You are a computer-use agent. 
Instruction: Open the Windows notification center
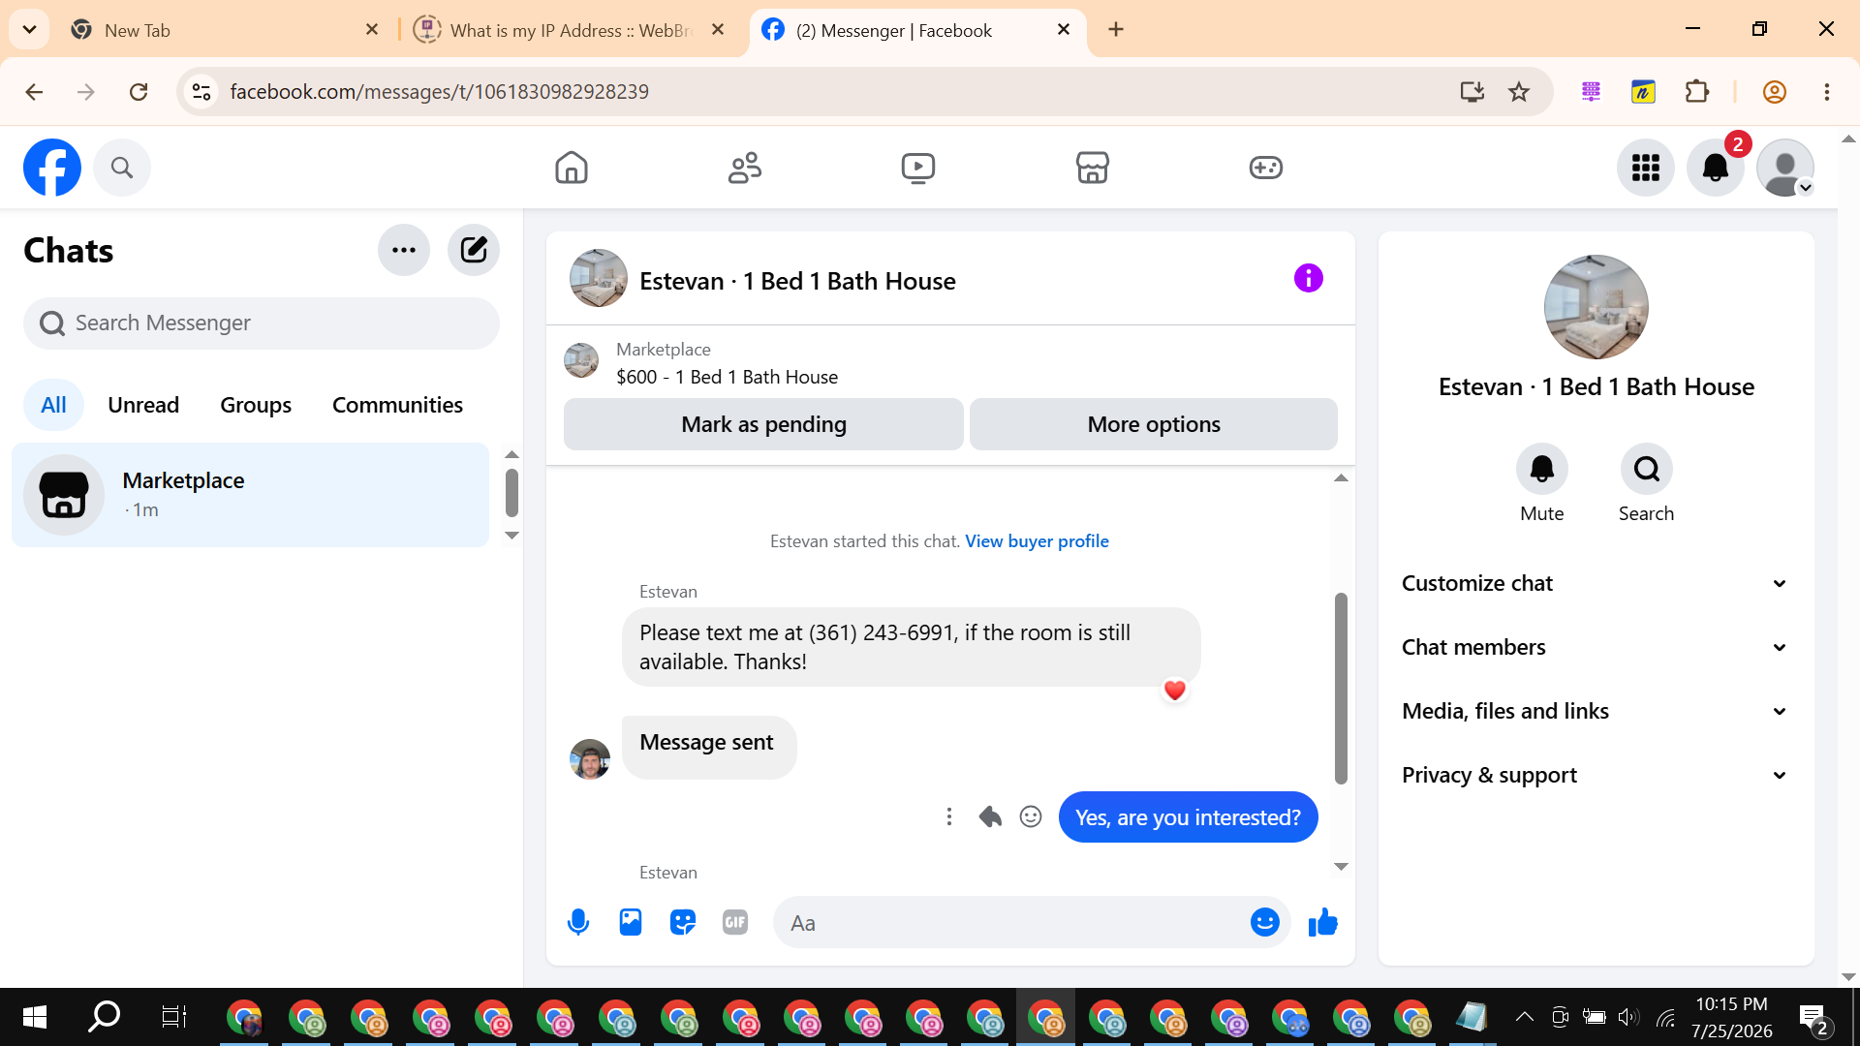[1813, 1018]
